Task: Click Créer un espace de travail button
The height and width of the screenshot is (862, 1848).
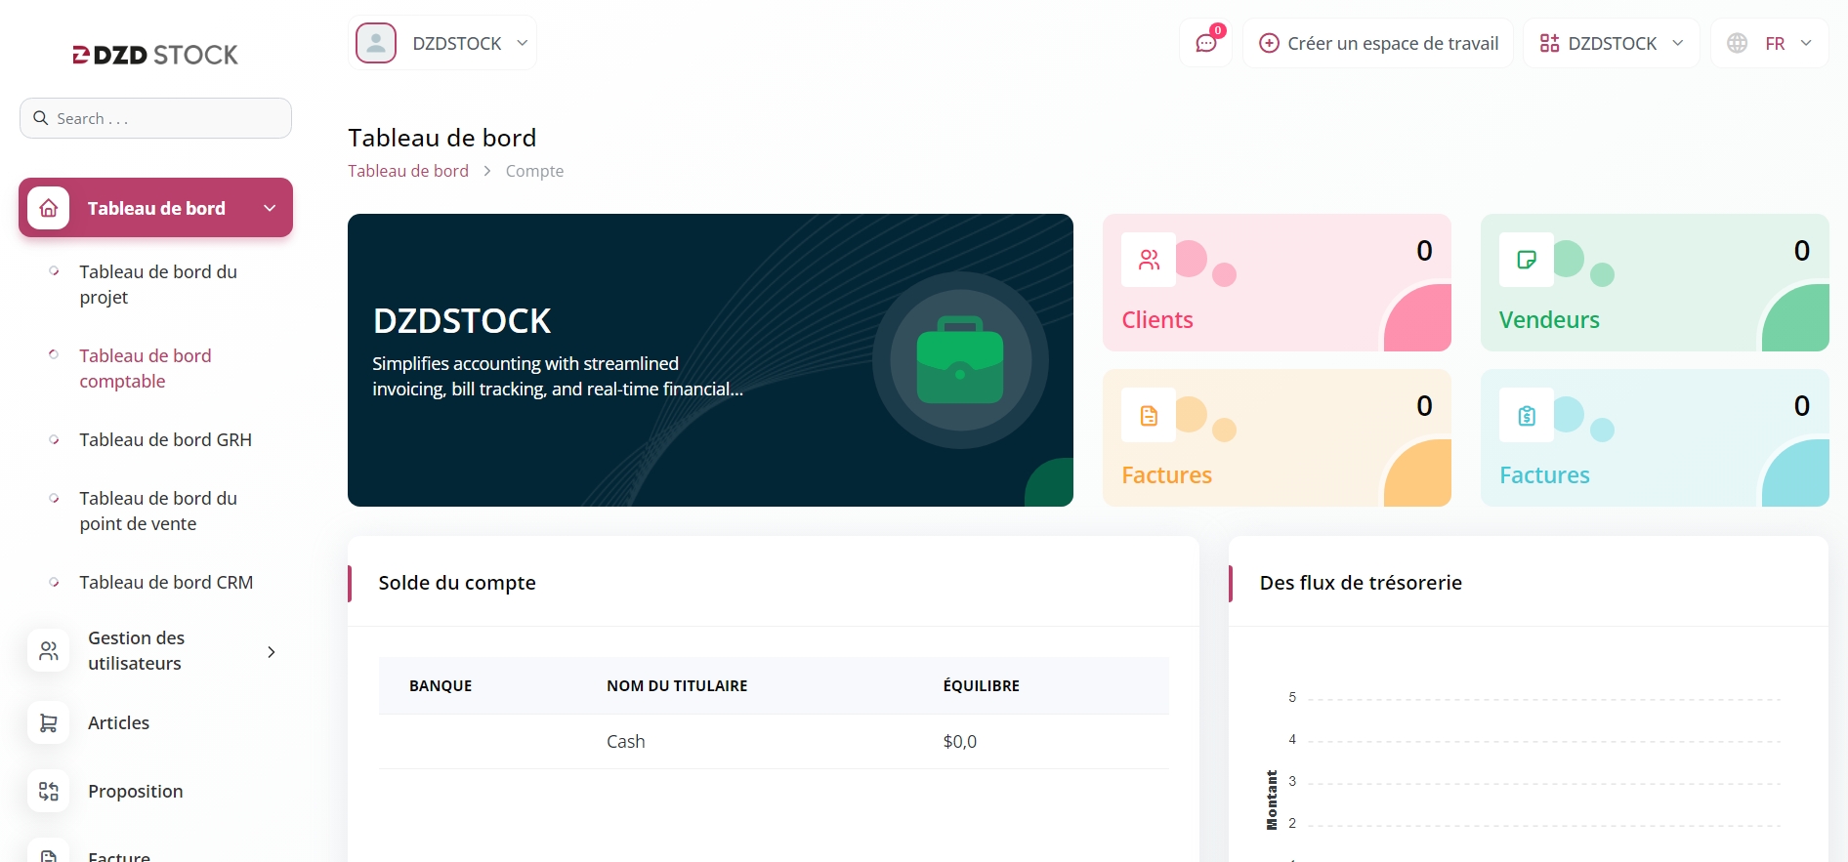Action: [x=1378, y=44]
